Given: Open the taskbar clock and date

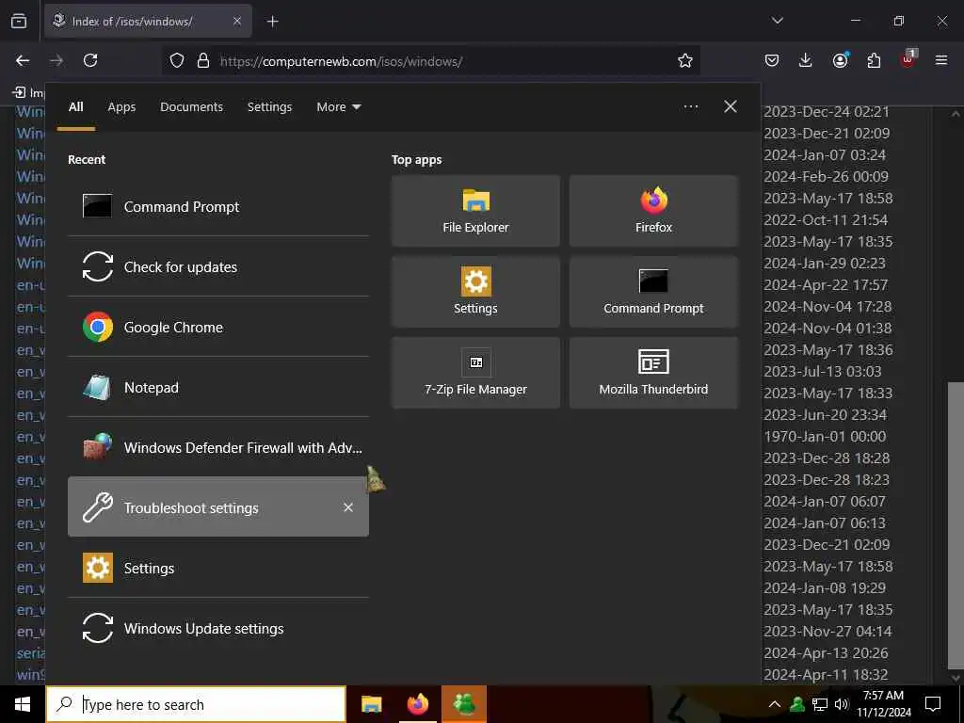Looking at the screenshot, I should (x=883, y=704).
